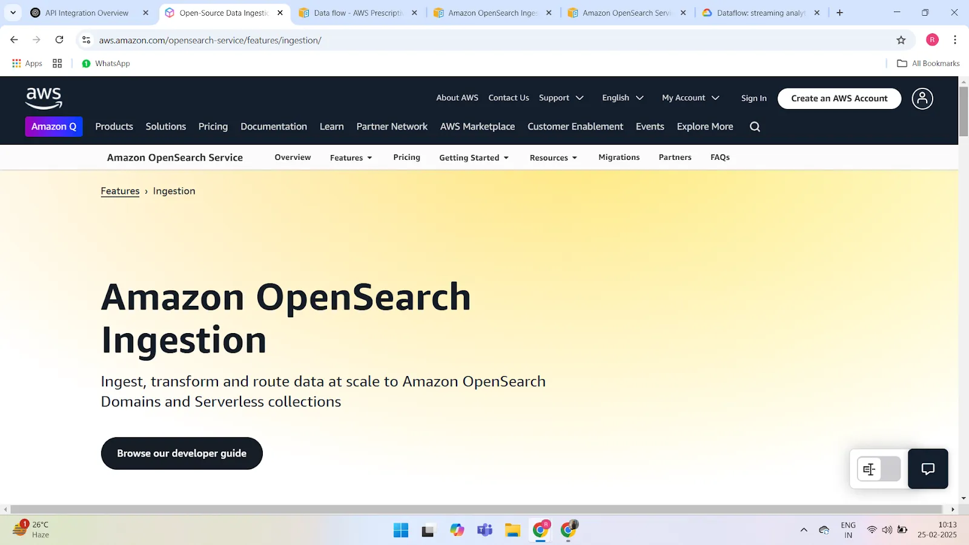Image resolution: width=969 pixels, height=545 pixels.
Task: Switch to the Dataflow streaming analytics tab
Action: pyautogui.click(x=761, y=13)
